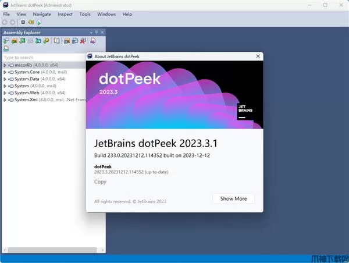
Task: Open the Navigate menu
Action: click(42, 14)
